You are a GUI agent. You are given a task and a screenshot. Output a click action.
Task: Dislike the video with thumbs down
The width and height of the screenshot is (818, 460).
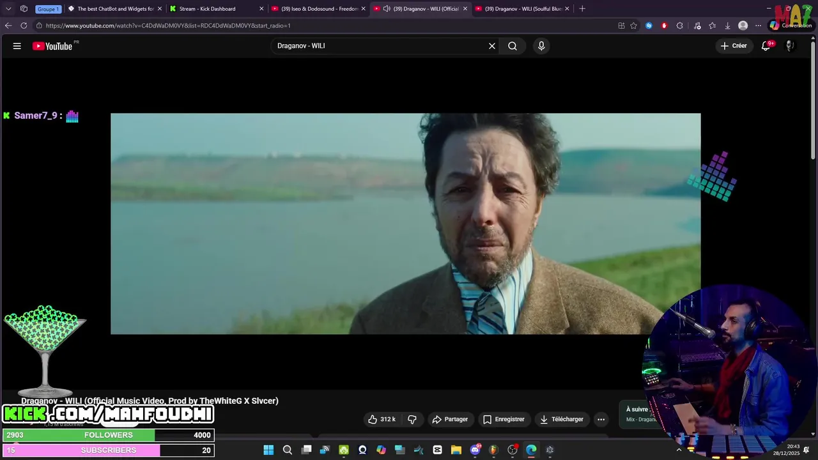[412, 419]
